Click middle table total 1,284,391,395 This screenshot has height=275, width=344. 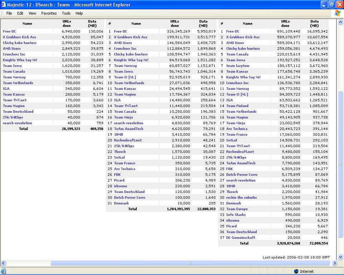click(x=178, y=209)
